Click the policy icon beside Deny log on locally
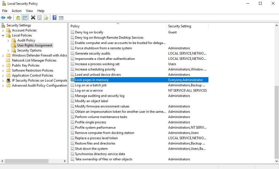 [72, 32]
